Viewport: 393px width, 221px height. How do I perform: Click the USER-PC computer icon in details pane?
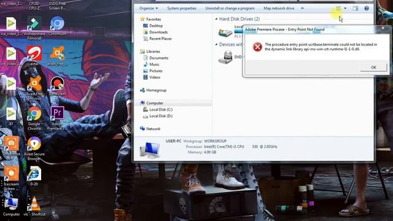150,150
